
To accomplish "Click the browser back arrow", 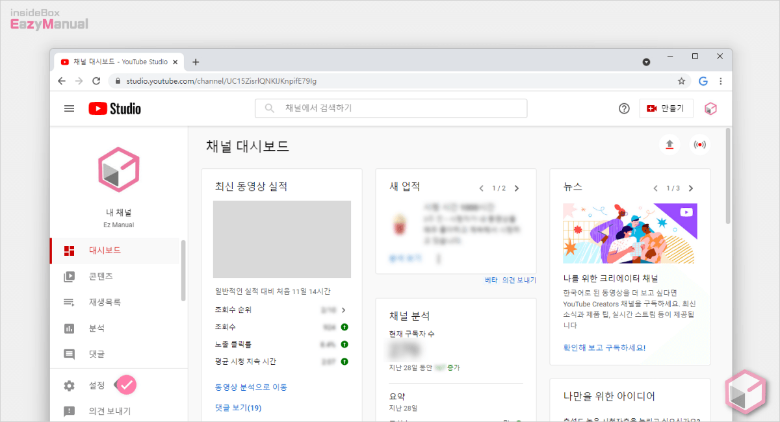I will coord(62,81).
